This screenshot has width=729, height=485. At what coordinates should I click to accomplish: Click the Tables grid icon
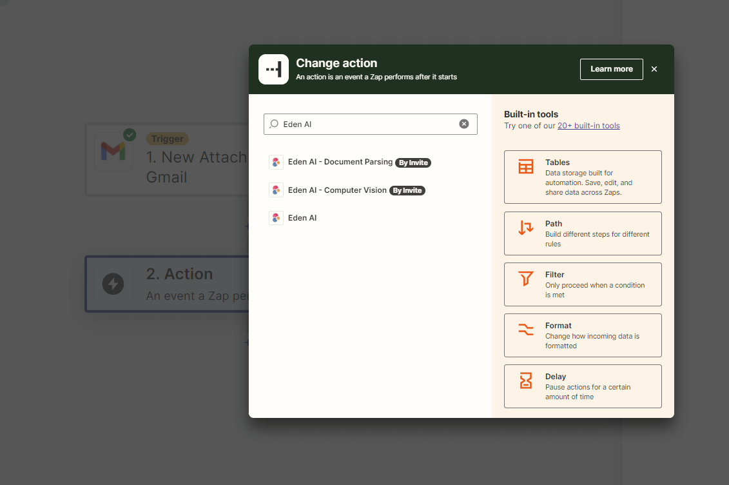tap(526, 166)
